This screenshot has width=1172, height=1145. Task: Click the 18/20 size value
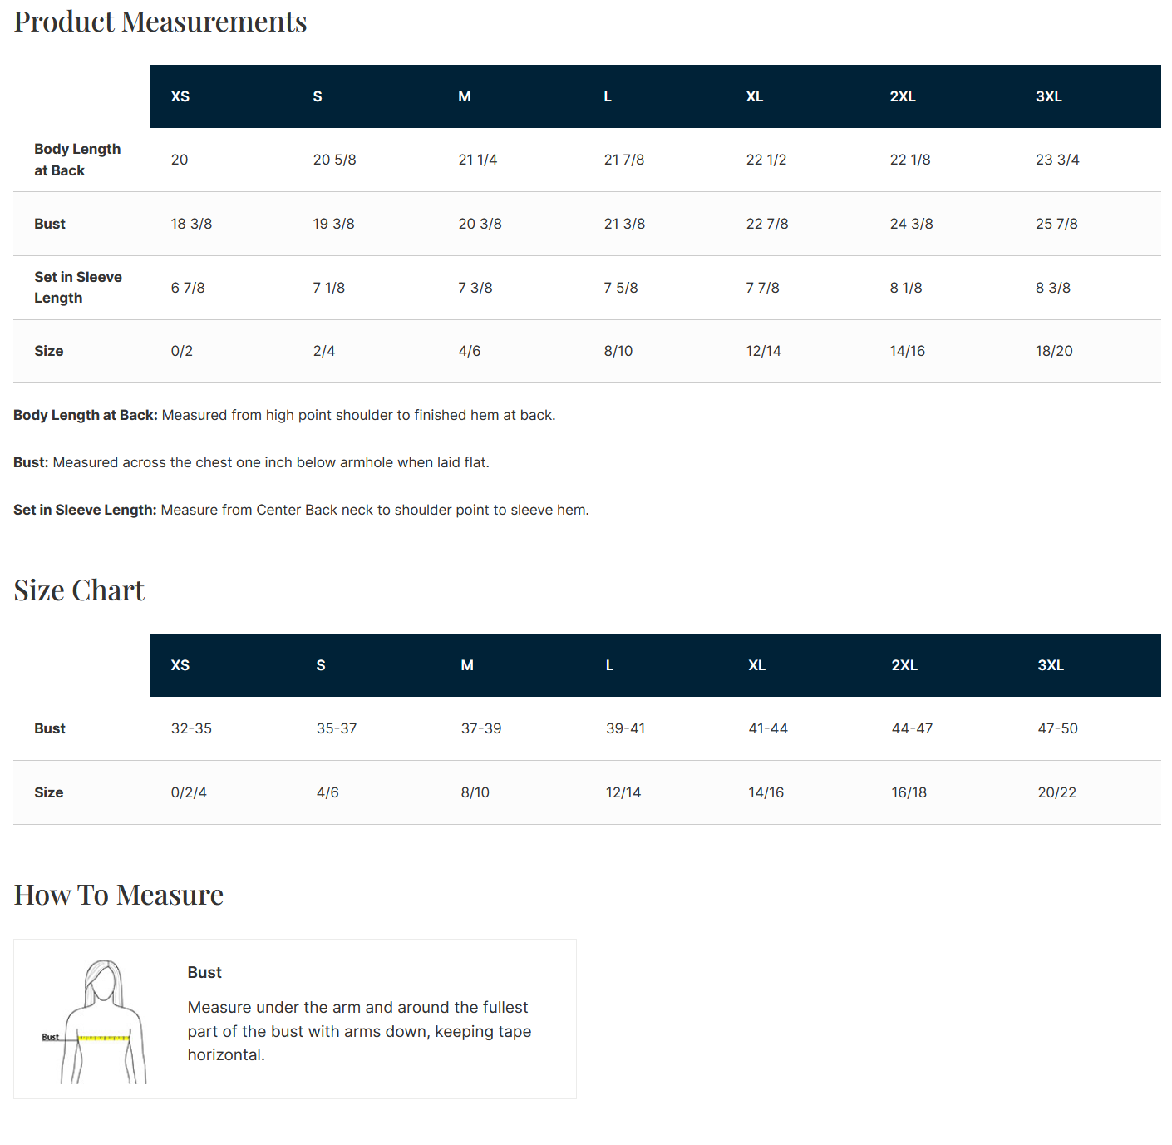pos(1054,351)
